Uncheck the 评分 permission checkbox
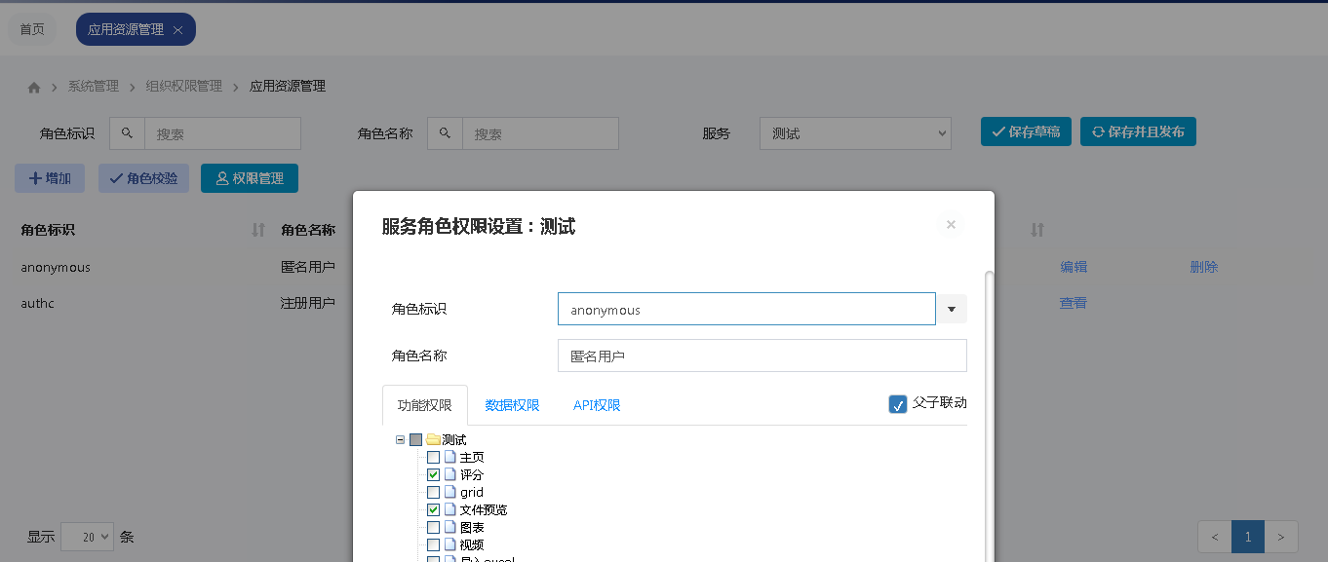Screen dimensions: 1328x562 tap(433, 475)
